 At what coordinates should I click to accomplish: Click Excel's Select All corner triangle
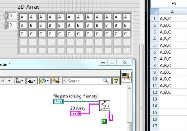[x=155, y=12]
